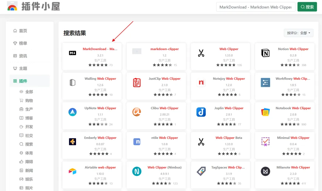Click the green 搜索 search button
Viewport: 322px width, 191px height.
click(x=307, y=7)
